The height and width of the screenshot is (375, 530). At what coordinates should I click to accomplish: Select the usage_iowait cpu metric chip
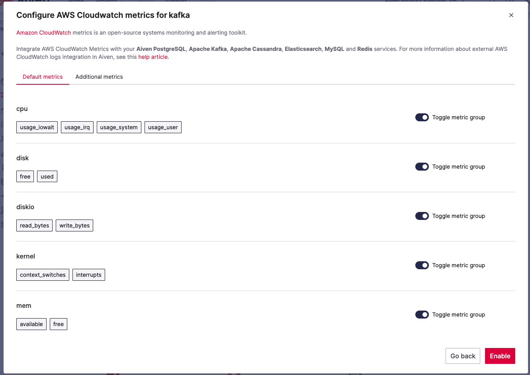37,127
